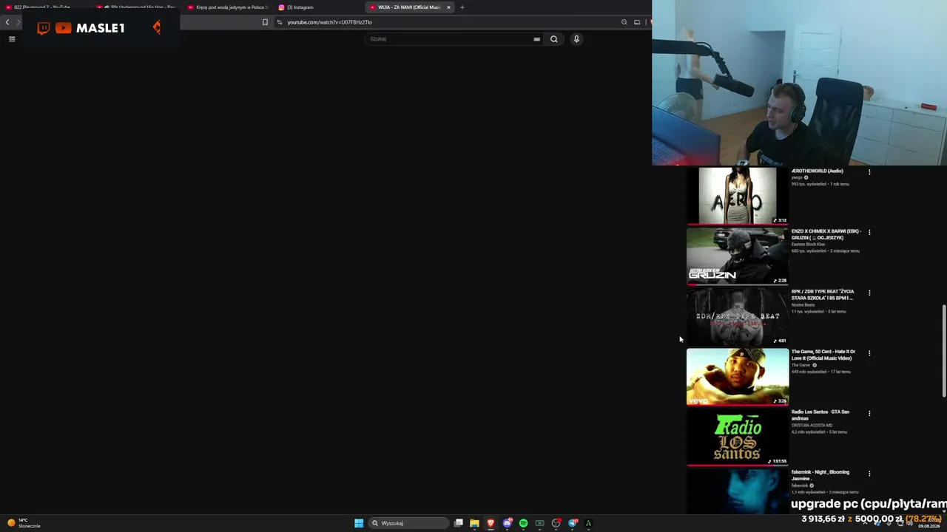Open Discord from the taskbar

(507, 523)
